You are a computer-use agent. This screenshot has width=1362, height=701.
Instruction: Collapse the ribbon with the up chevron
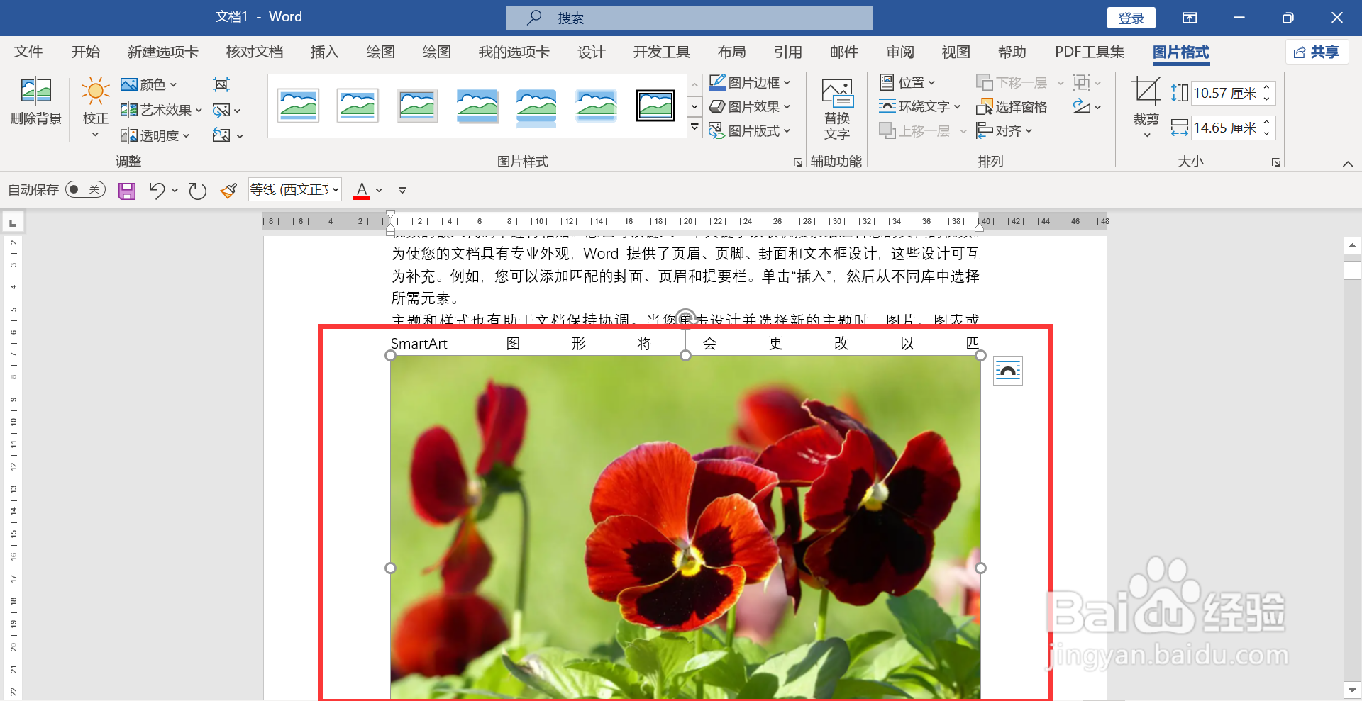pos(1347,164)
